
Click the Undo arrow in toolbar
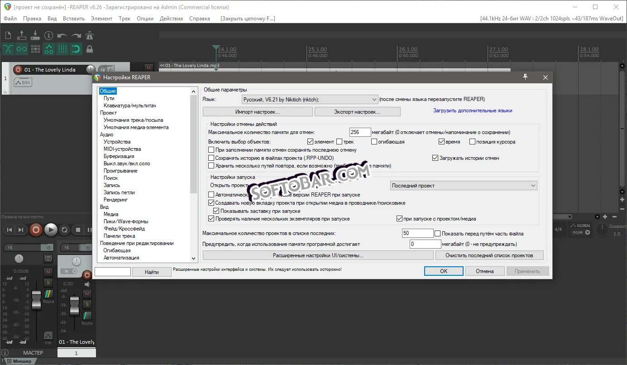62,35
